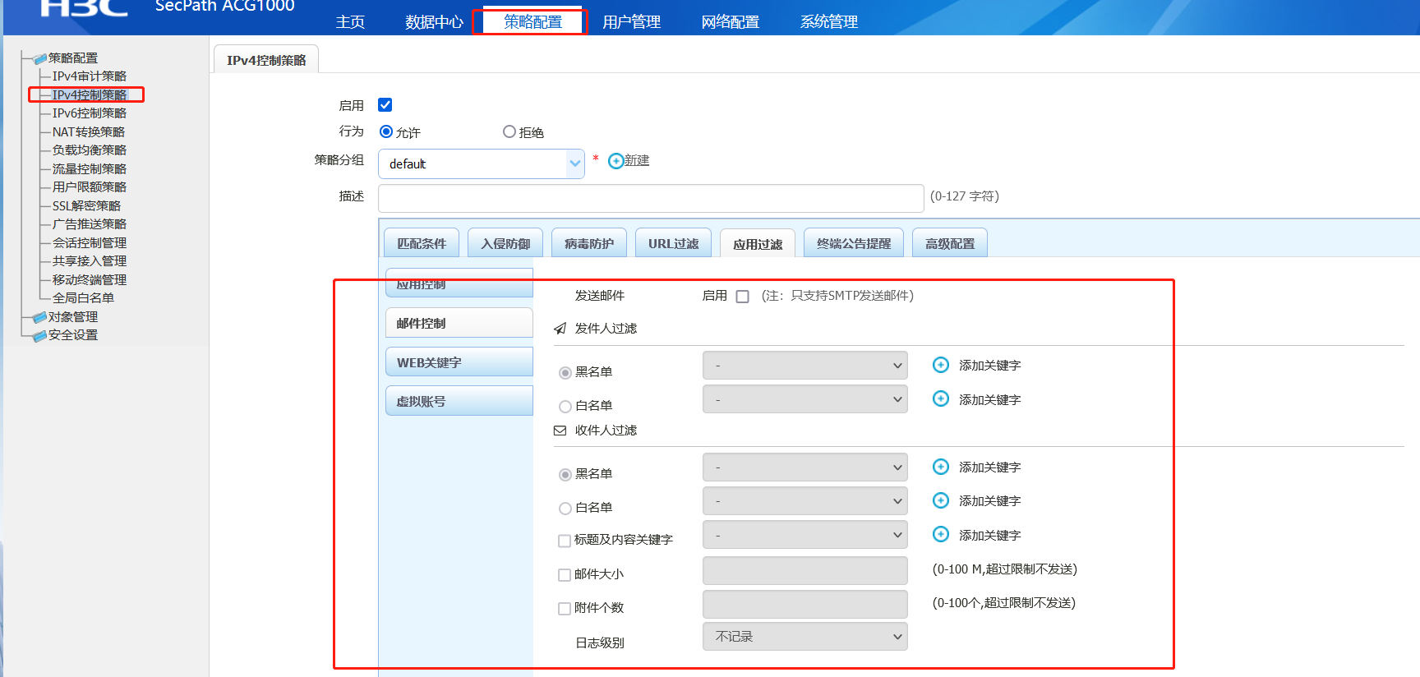Open the 日志级别 dropdown showing 不记录
This screenshot has width=1420, height=677.
click(805, 637)
